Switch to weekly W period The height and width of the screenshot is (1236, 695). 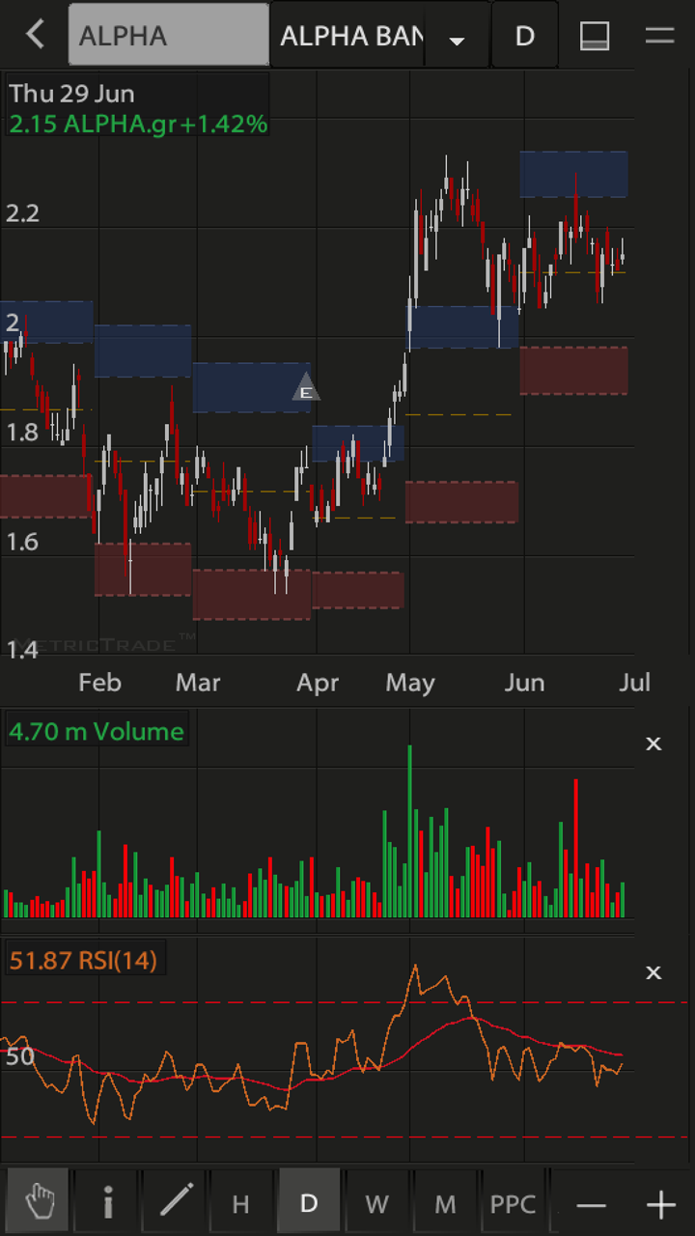point(376,1204)
